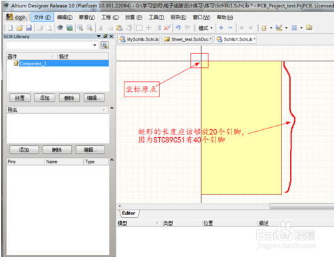Click the 删除 button under components list

[69, 98]
